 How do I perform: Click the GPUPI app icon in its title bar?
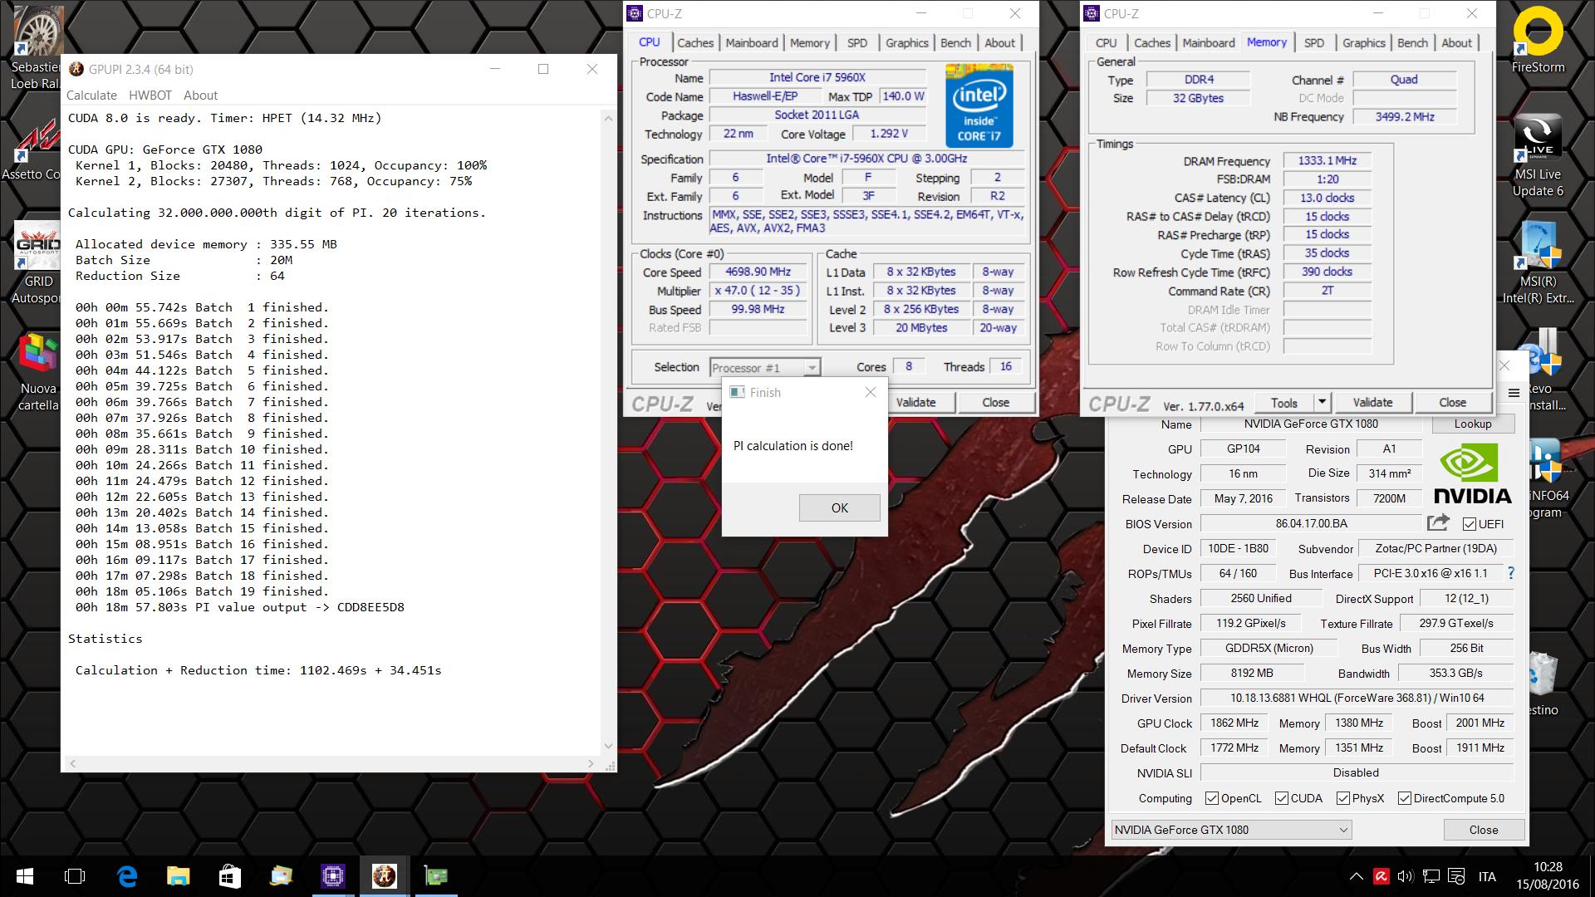pos(76,69)
